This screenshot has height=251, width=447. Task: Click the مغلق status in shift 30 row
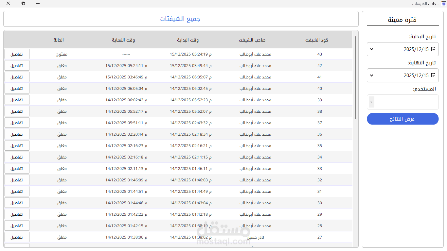[62, 203]
